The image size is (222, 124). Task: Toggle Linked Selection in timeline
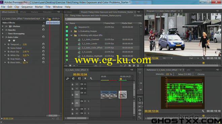[79, 79]
